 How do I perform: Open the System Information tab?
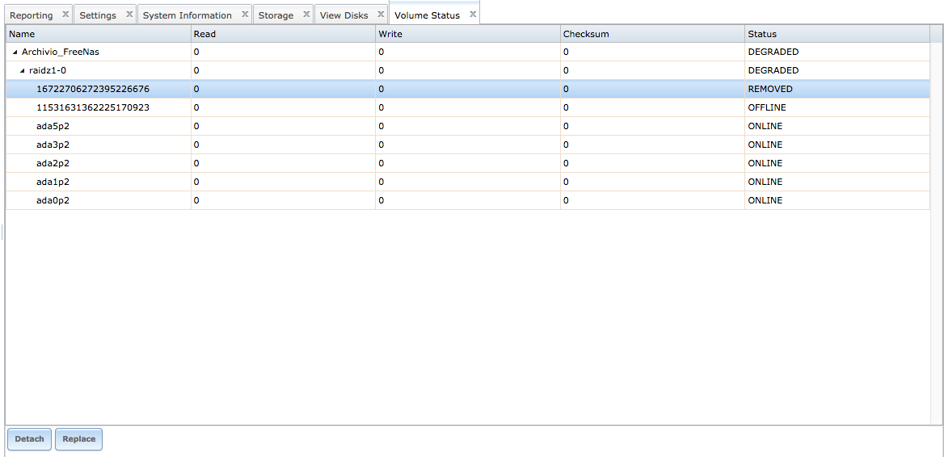188,15
